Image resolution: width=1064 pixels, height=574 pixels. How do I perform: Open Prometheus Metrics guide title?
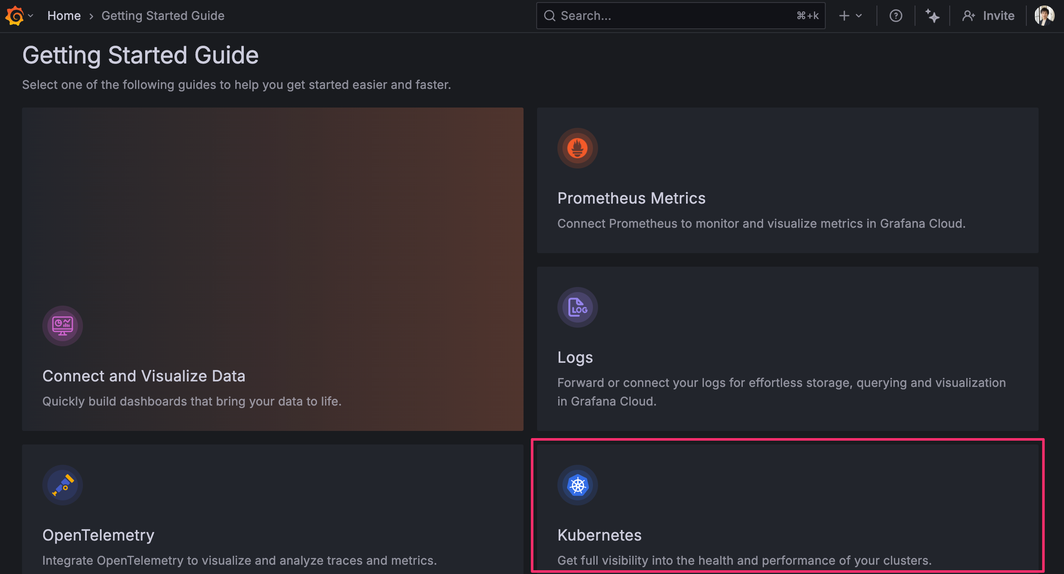point(631,198)
